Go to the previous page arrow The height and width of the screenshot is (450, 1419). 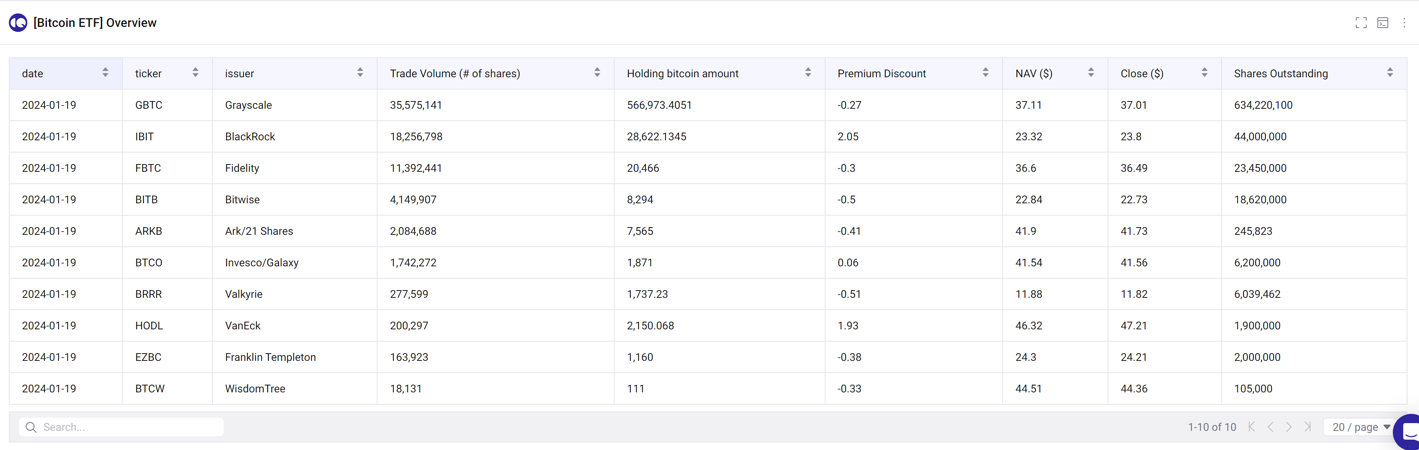(x=1270, y=427)
